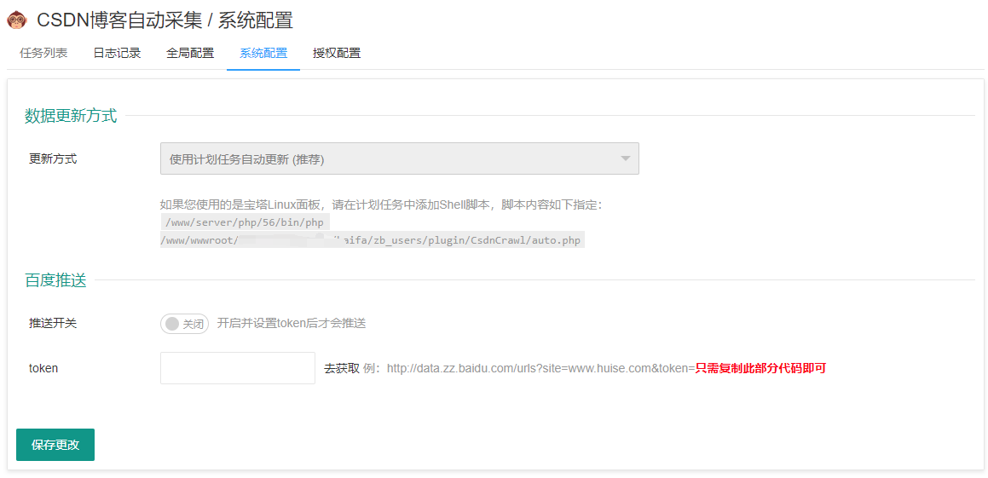Click the 数据更新方式 section heading
988x478 pixels.
click(x=71, y=116)
